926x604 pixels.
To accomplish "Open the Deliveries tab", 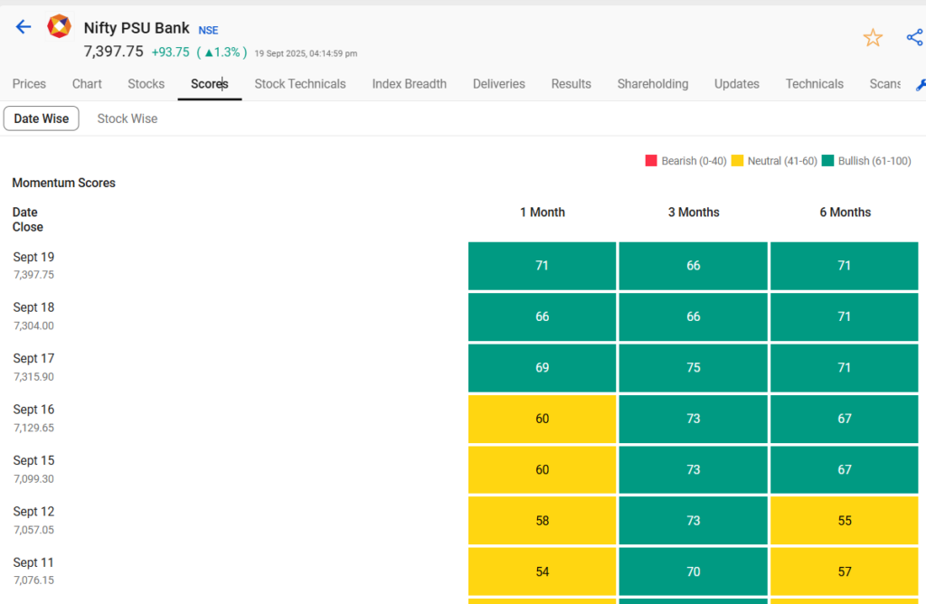I will click(x=499, y=84).
